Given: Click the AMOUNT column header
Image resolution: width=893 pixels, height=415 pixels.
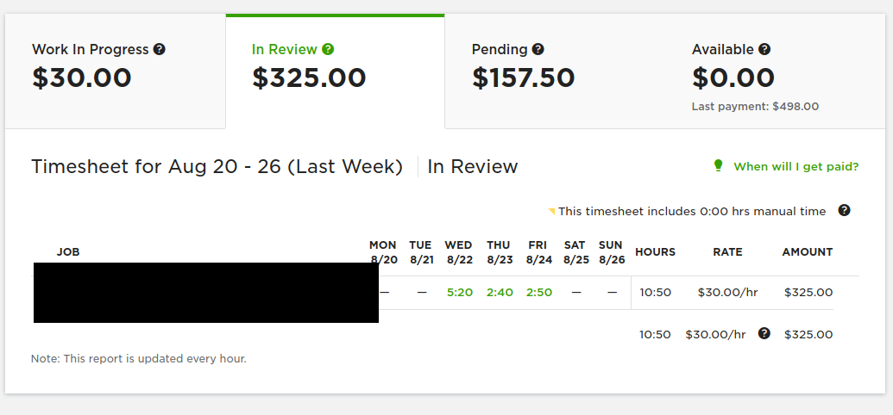Looking at the screenshot, I should coord(807,252).
